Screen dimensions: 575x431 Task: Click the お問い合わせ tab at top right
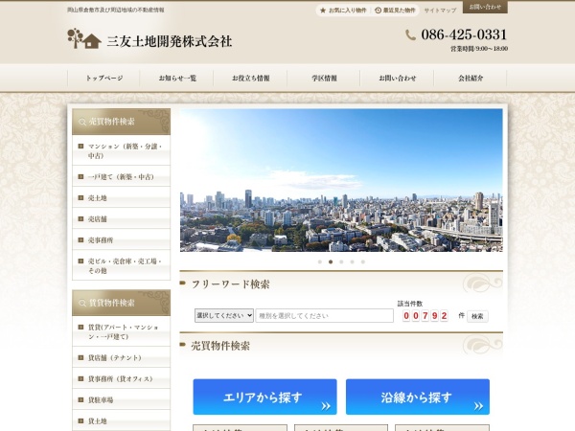(485, 7)
